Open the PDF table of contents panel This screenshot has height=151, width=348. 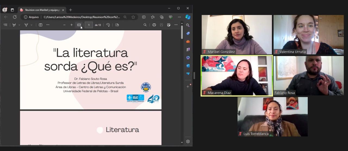pyautogui.click(x=5, y=25)
